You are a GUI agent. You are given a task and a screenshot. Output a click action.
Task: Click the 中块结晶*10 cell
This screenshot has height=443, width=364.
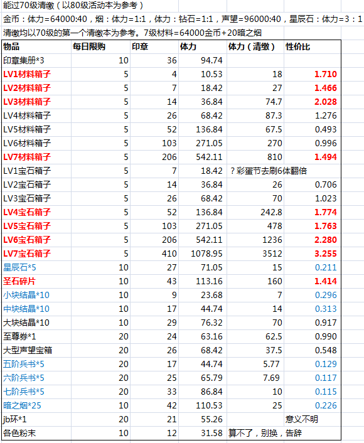[x=36, y=309]
